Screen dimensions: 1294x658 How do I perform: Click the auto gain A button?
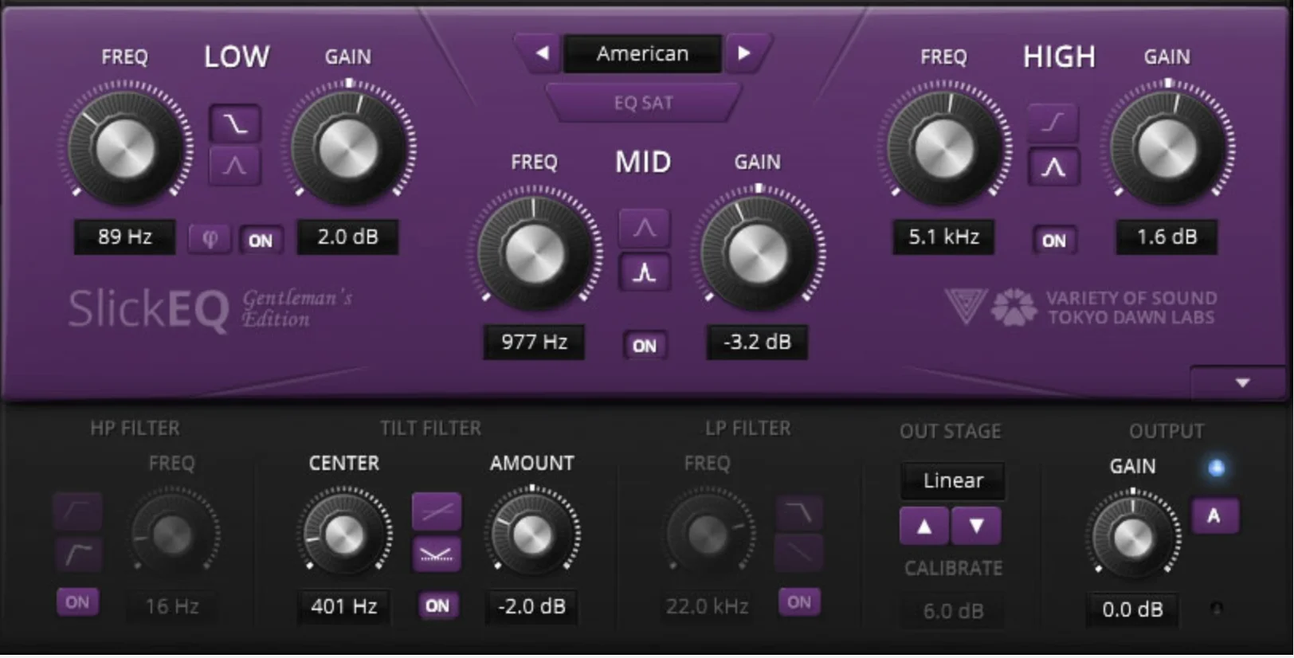tap(1214, 515)
